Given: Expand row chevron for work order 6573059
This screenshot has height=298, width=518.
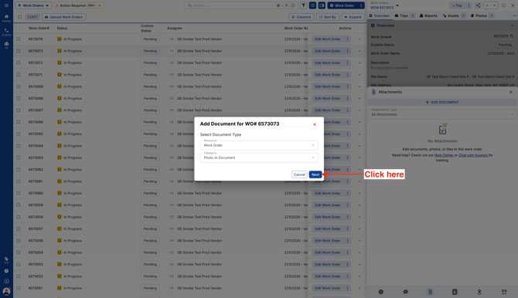Looking at the screenshot, I should point(360,205).
